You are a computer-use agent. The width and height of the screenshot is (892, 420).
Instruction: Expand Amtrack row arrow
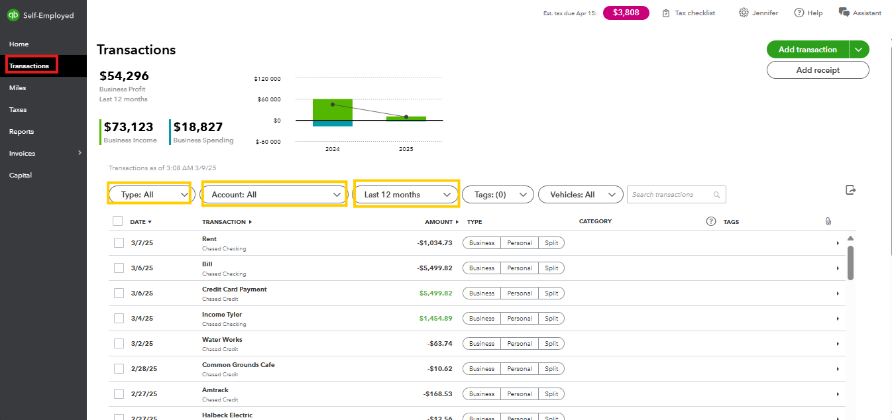[x=838, y=394]
